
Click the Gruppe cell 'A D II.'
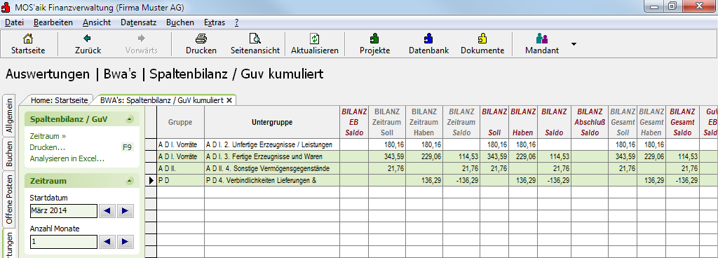180,168
